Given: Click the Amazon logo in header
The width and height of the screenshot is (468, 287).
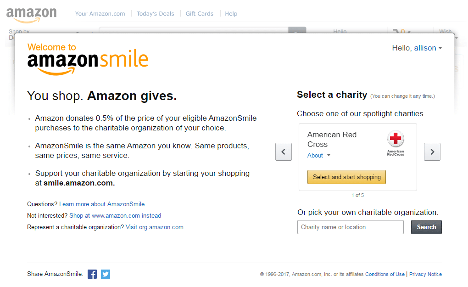Looking at the screenshot, I should 32,14.
